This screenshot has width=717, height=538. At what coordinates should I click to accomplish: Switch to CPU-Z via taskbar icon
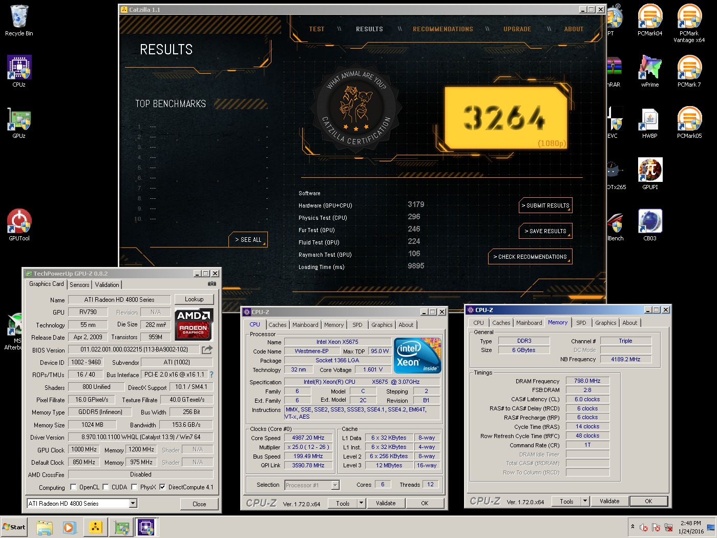point(146,527)
